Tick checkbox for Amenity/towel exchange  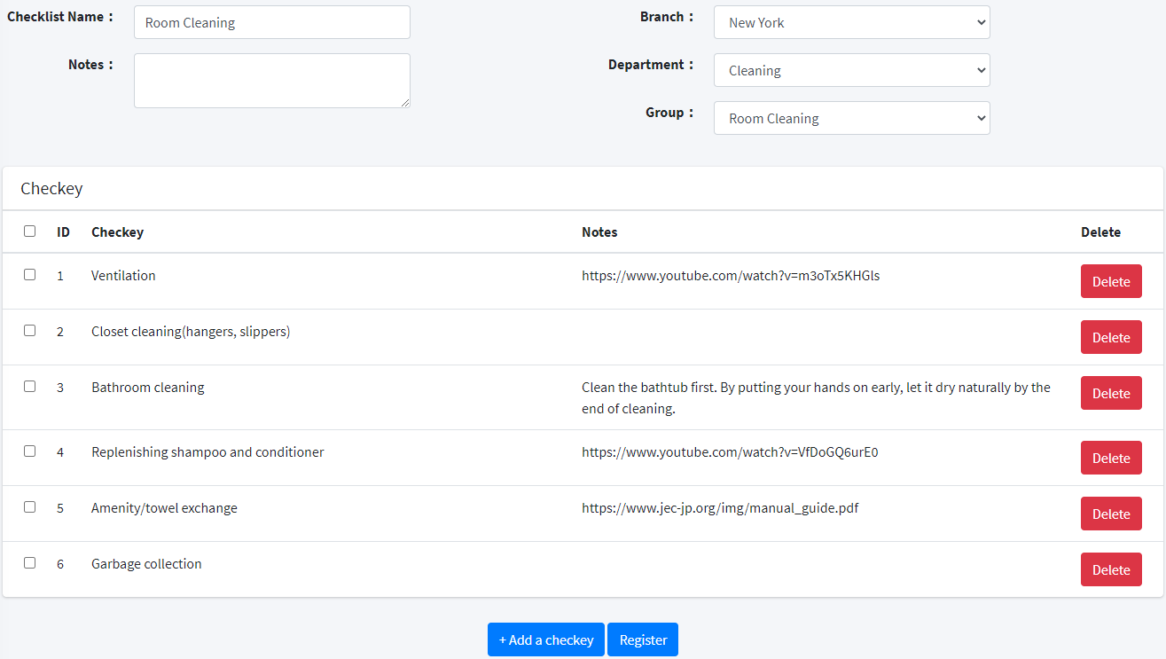(30, 507)
